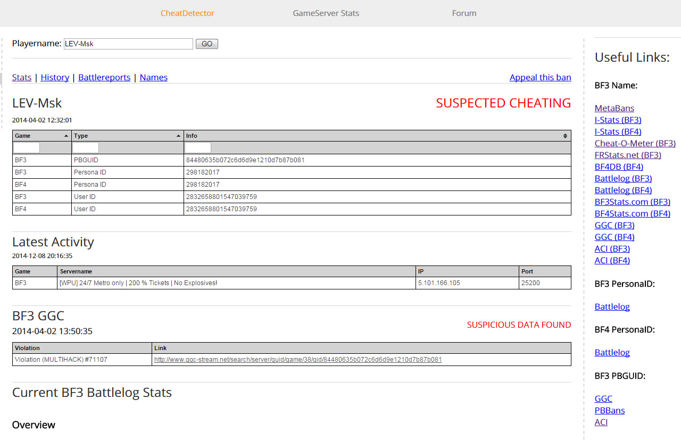Click Appeal this ban link
The image size is (681, 440).
pos(540,77)
